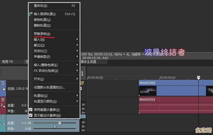Viewport: 213px width, 135px height.
Task: Open 开关(S) submenu
Action: 54,79
